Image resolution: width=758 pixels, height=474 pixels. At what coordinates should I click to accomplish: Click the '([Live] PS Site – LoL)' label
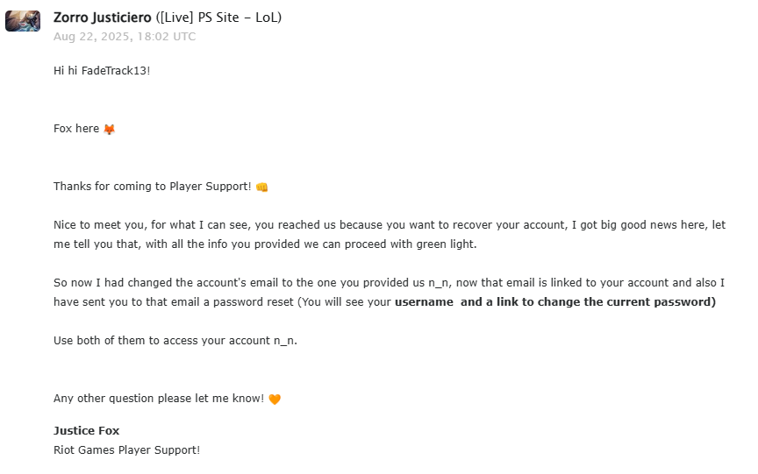point(218,18)
